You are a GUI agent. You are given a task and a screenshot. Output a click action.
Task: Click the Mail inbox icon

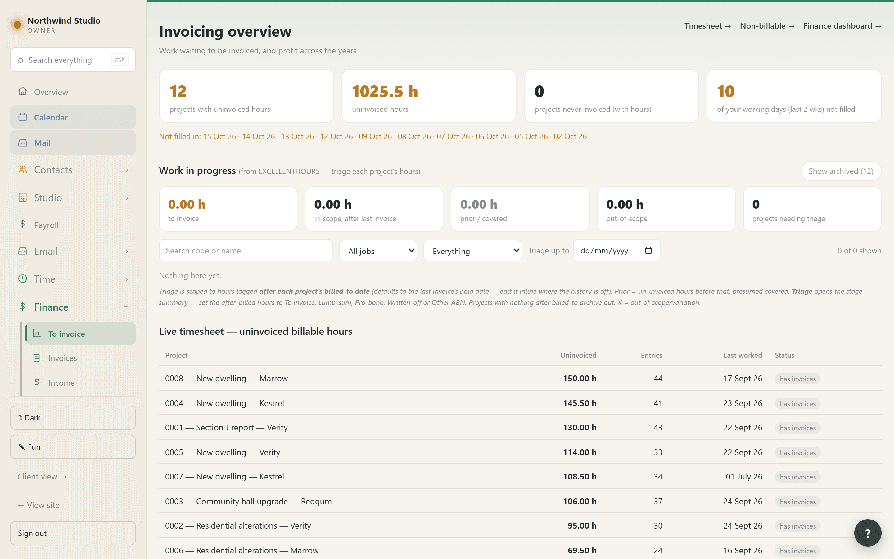pos(23,143)
